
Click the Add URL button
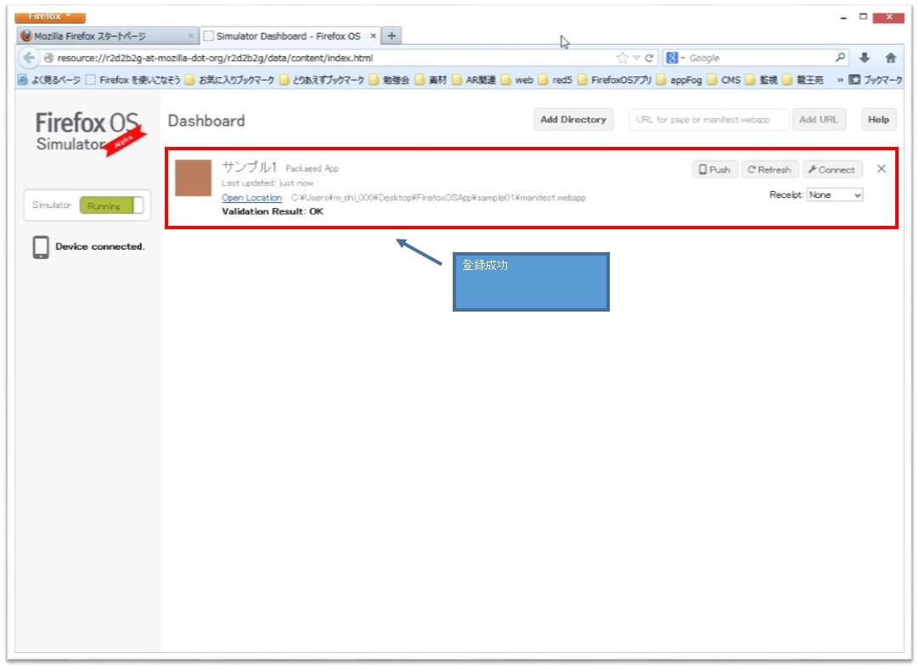(819, 120)
